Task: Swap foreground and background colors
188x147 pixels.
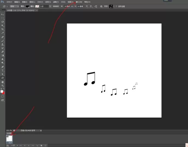Action: (4, 88)
